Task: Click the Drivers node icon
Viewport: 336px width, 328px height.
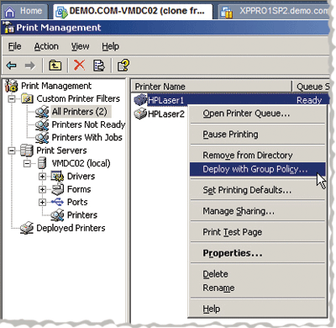Action: coord(58,176)
